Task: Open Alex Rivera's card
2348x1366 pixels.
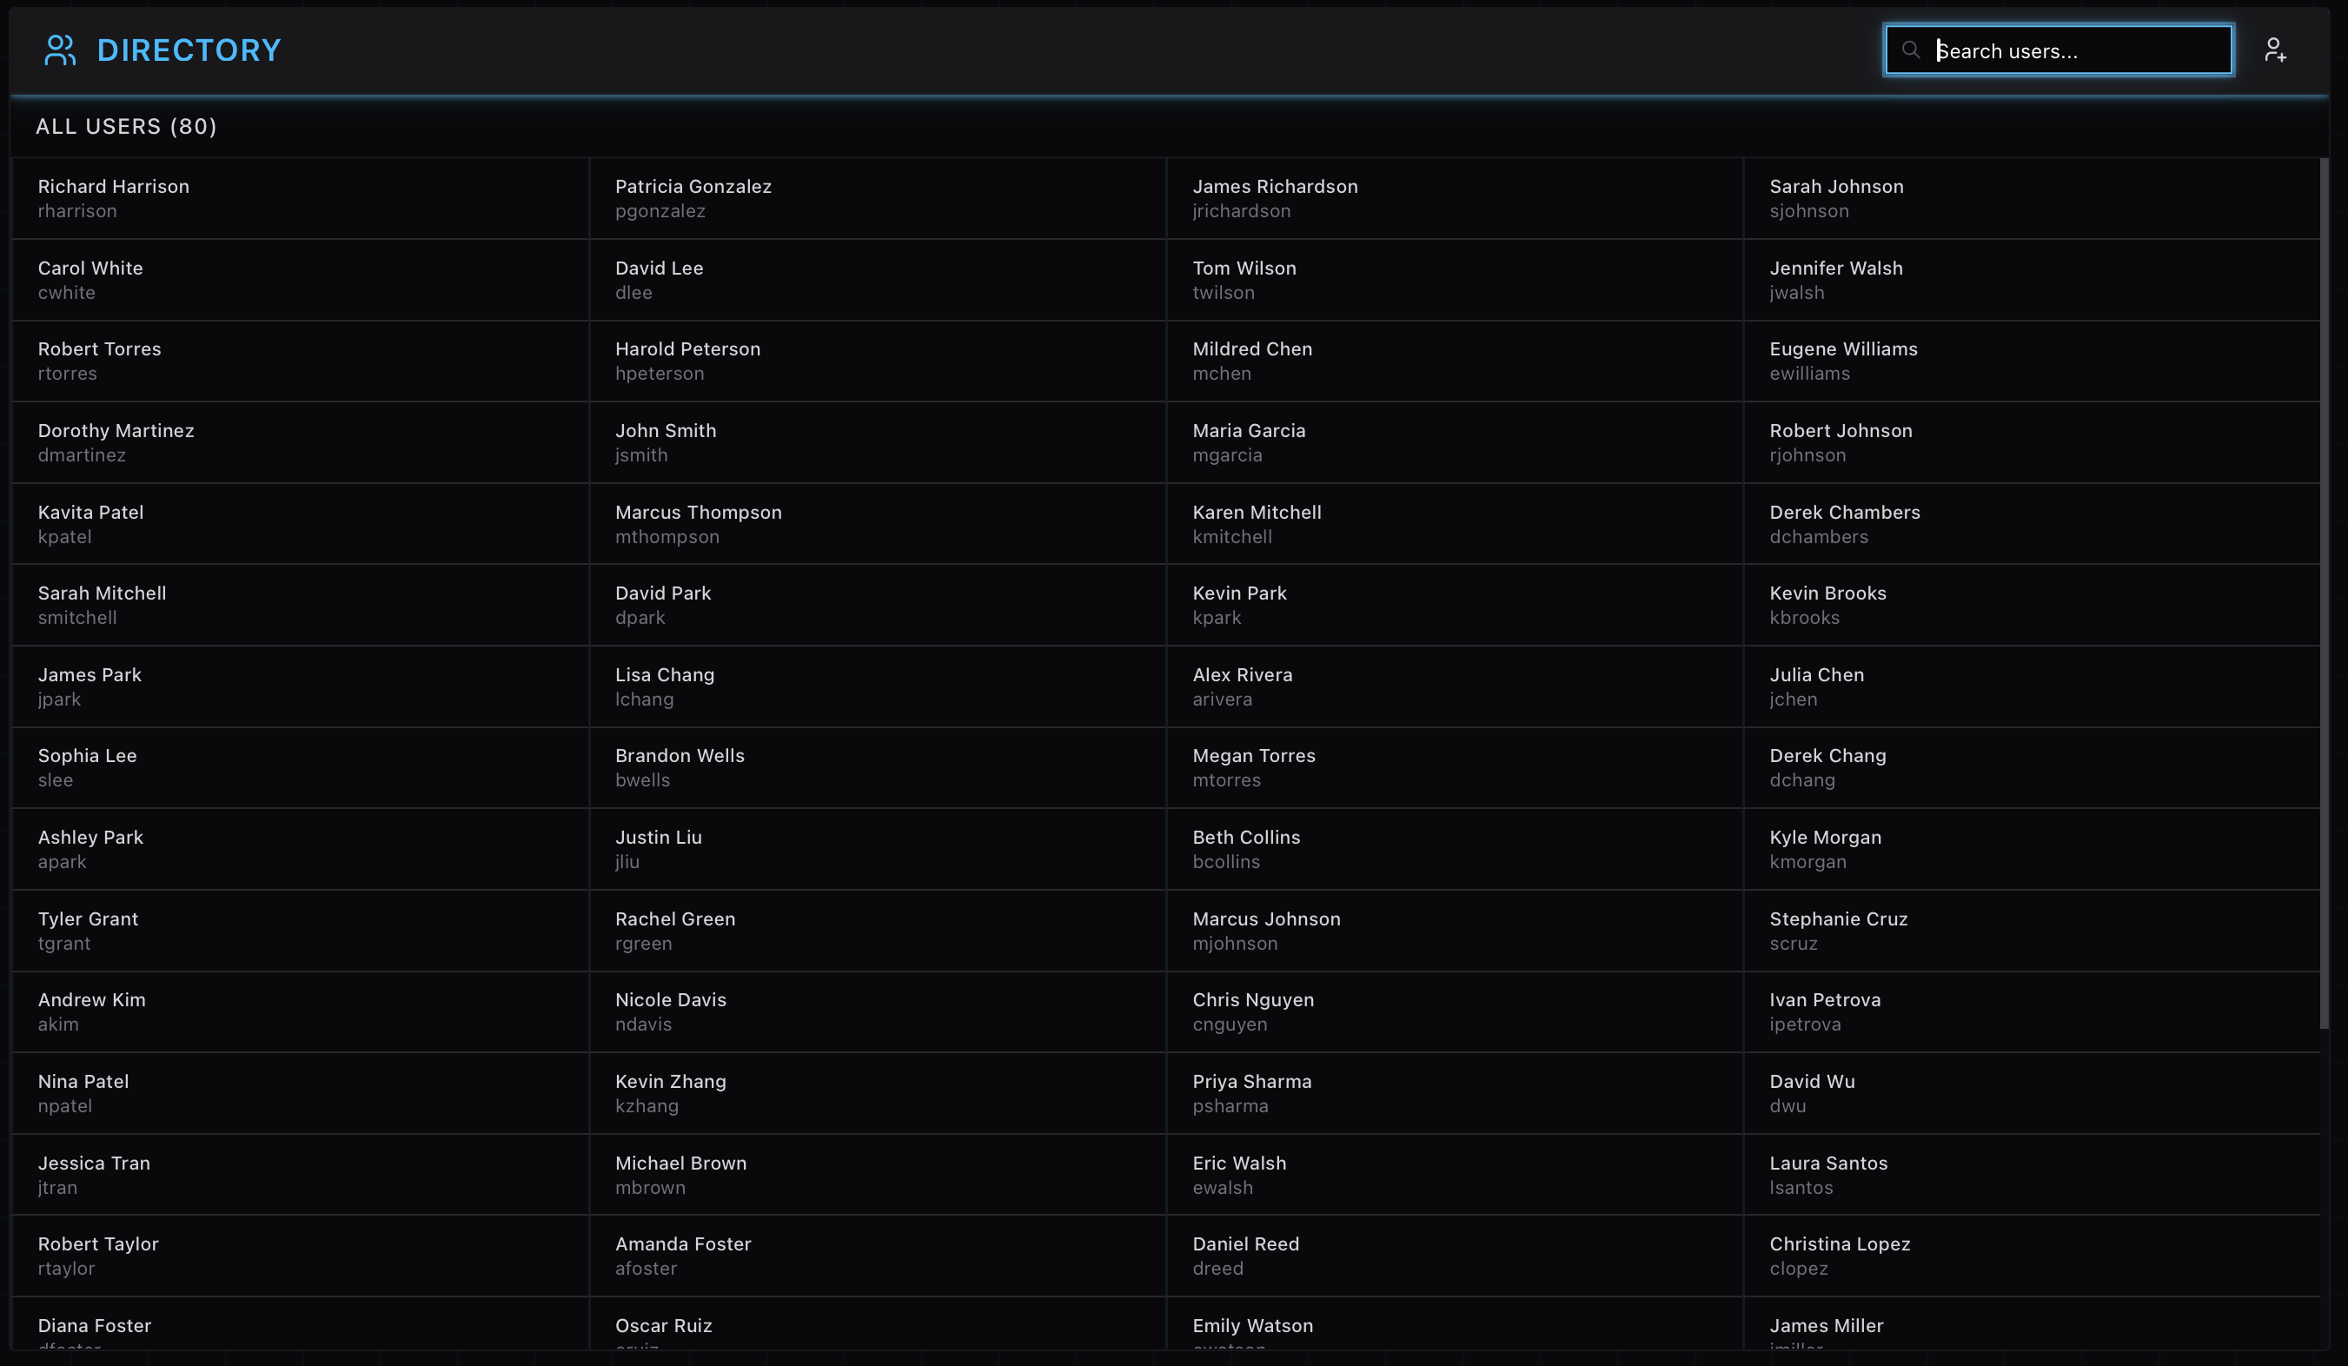Action: click(1455, 686)
